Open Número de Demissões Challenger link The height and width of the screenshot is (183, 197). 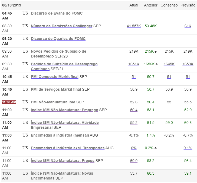(62, 26)
